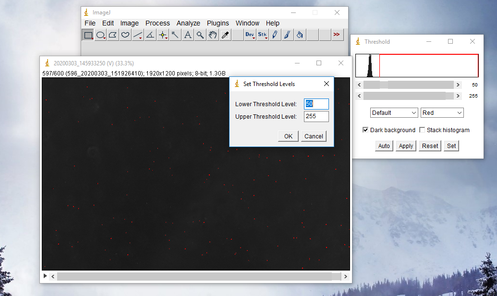Select the Color picker eyedropper tool
Viewport: 497px width, 296px height.
point(225,35)
